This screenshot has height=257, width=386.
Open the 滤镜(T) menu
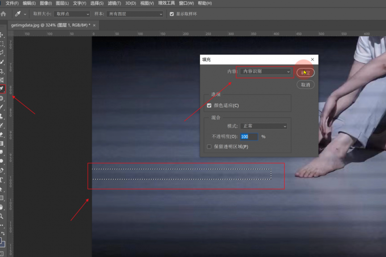pos(114,3)
